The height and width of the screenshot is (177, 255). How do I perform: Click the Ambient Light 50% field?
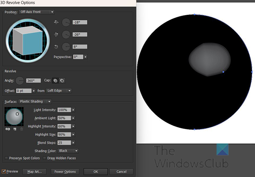(x=64, y=118)
